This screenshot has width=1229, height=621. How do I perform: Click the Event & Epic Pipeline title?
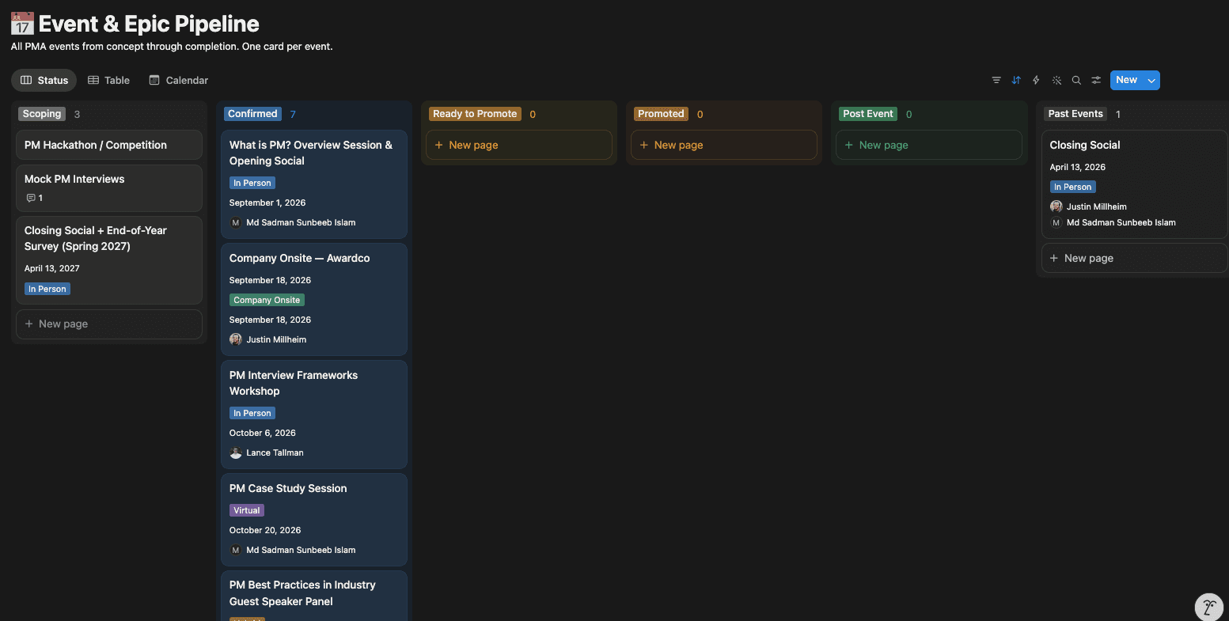(x=149, y=24)
